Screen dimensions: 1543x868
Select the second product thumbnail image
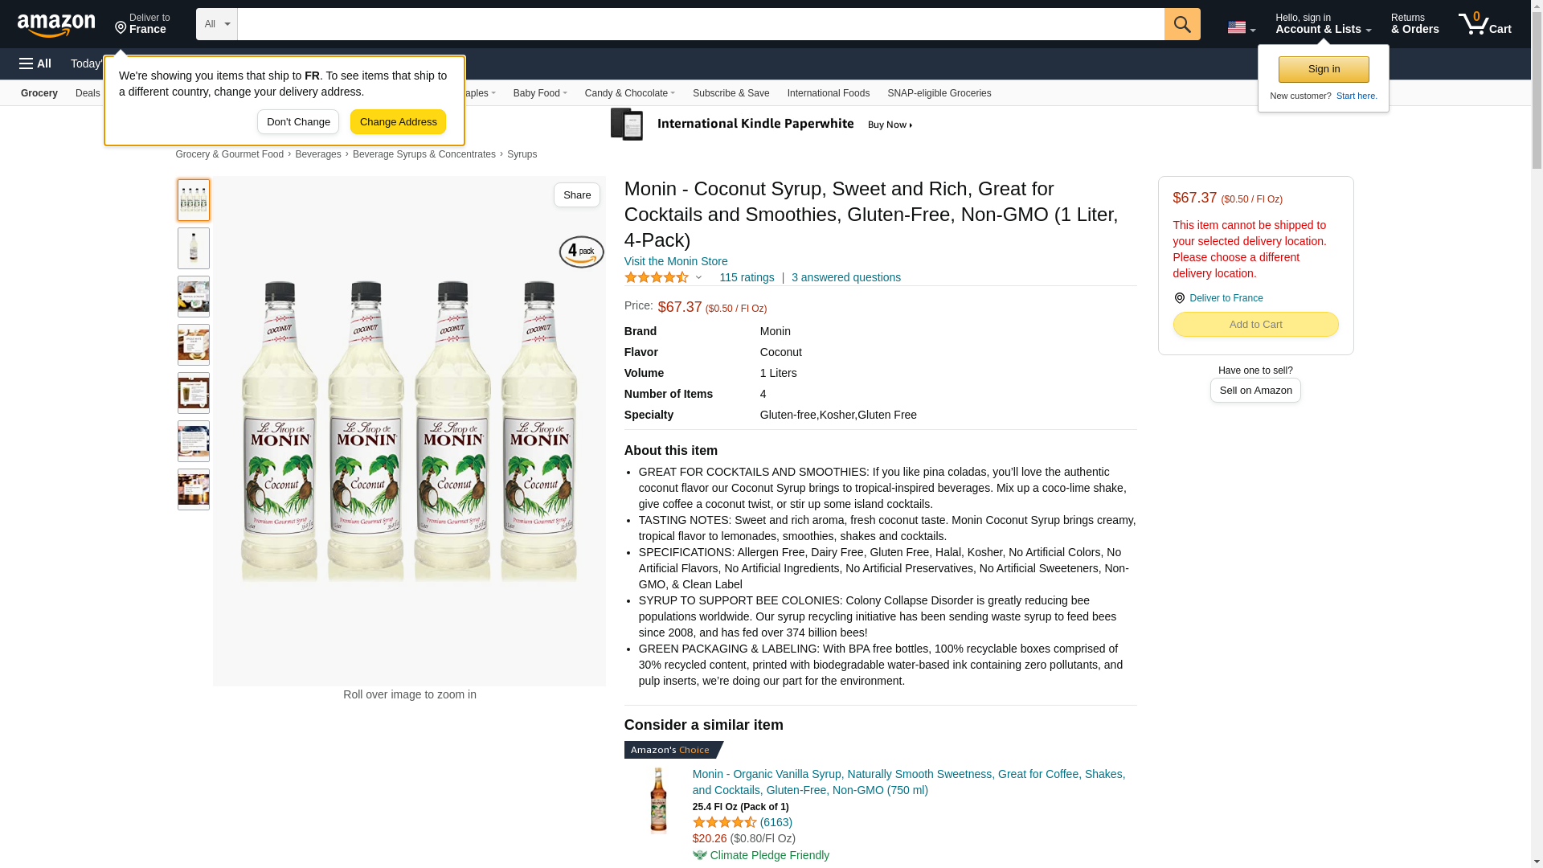pyautogui.click(x=194, y=248)
